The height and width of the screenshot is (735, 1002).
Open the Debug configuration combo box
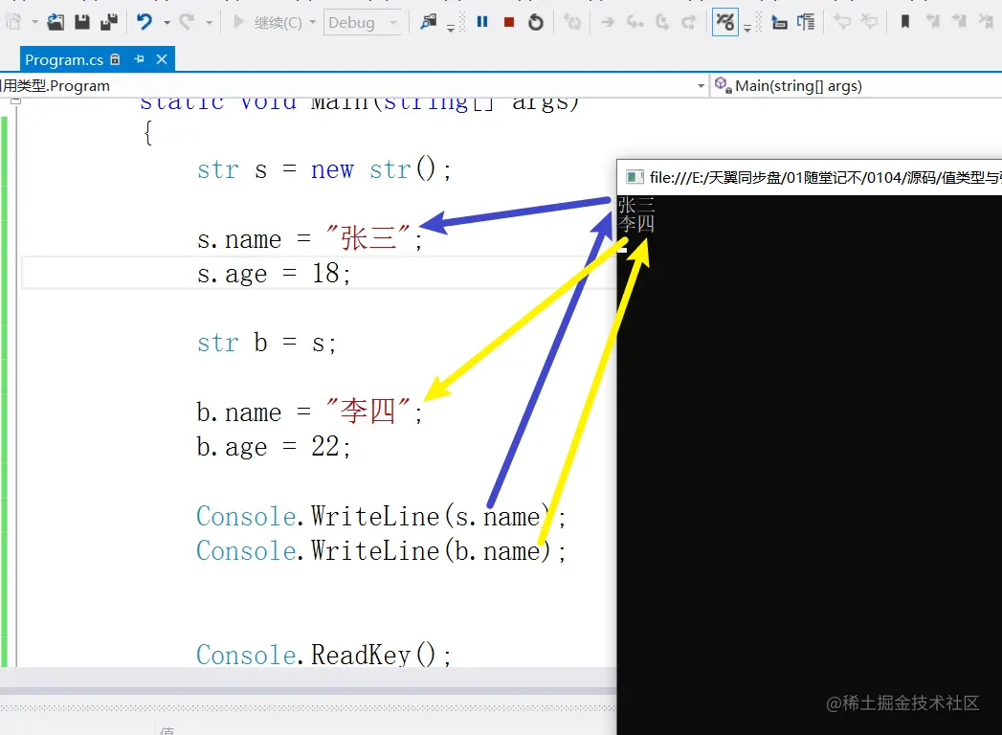(363, 22)
